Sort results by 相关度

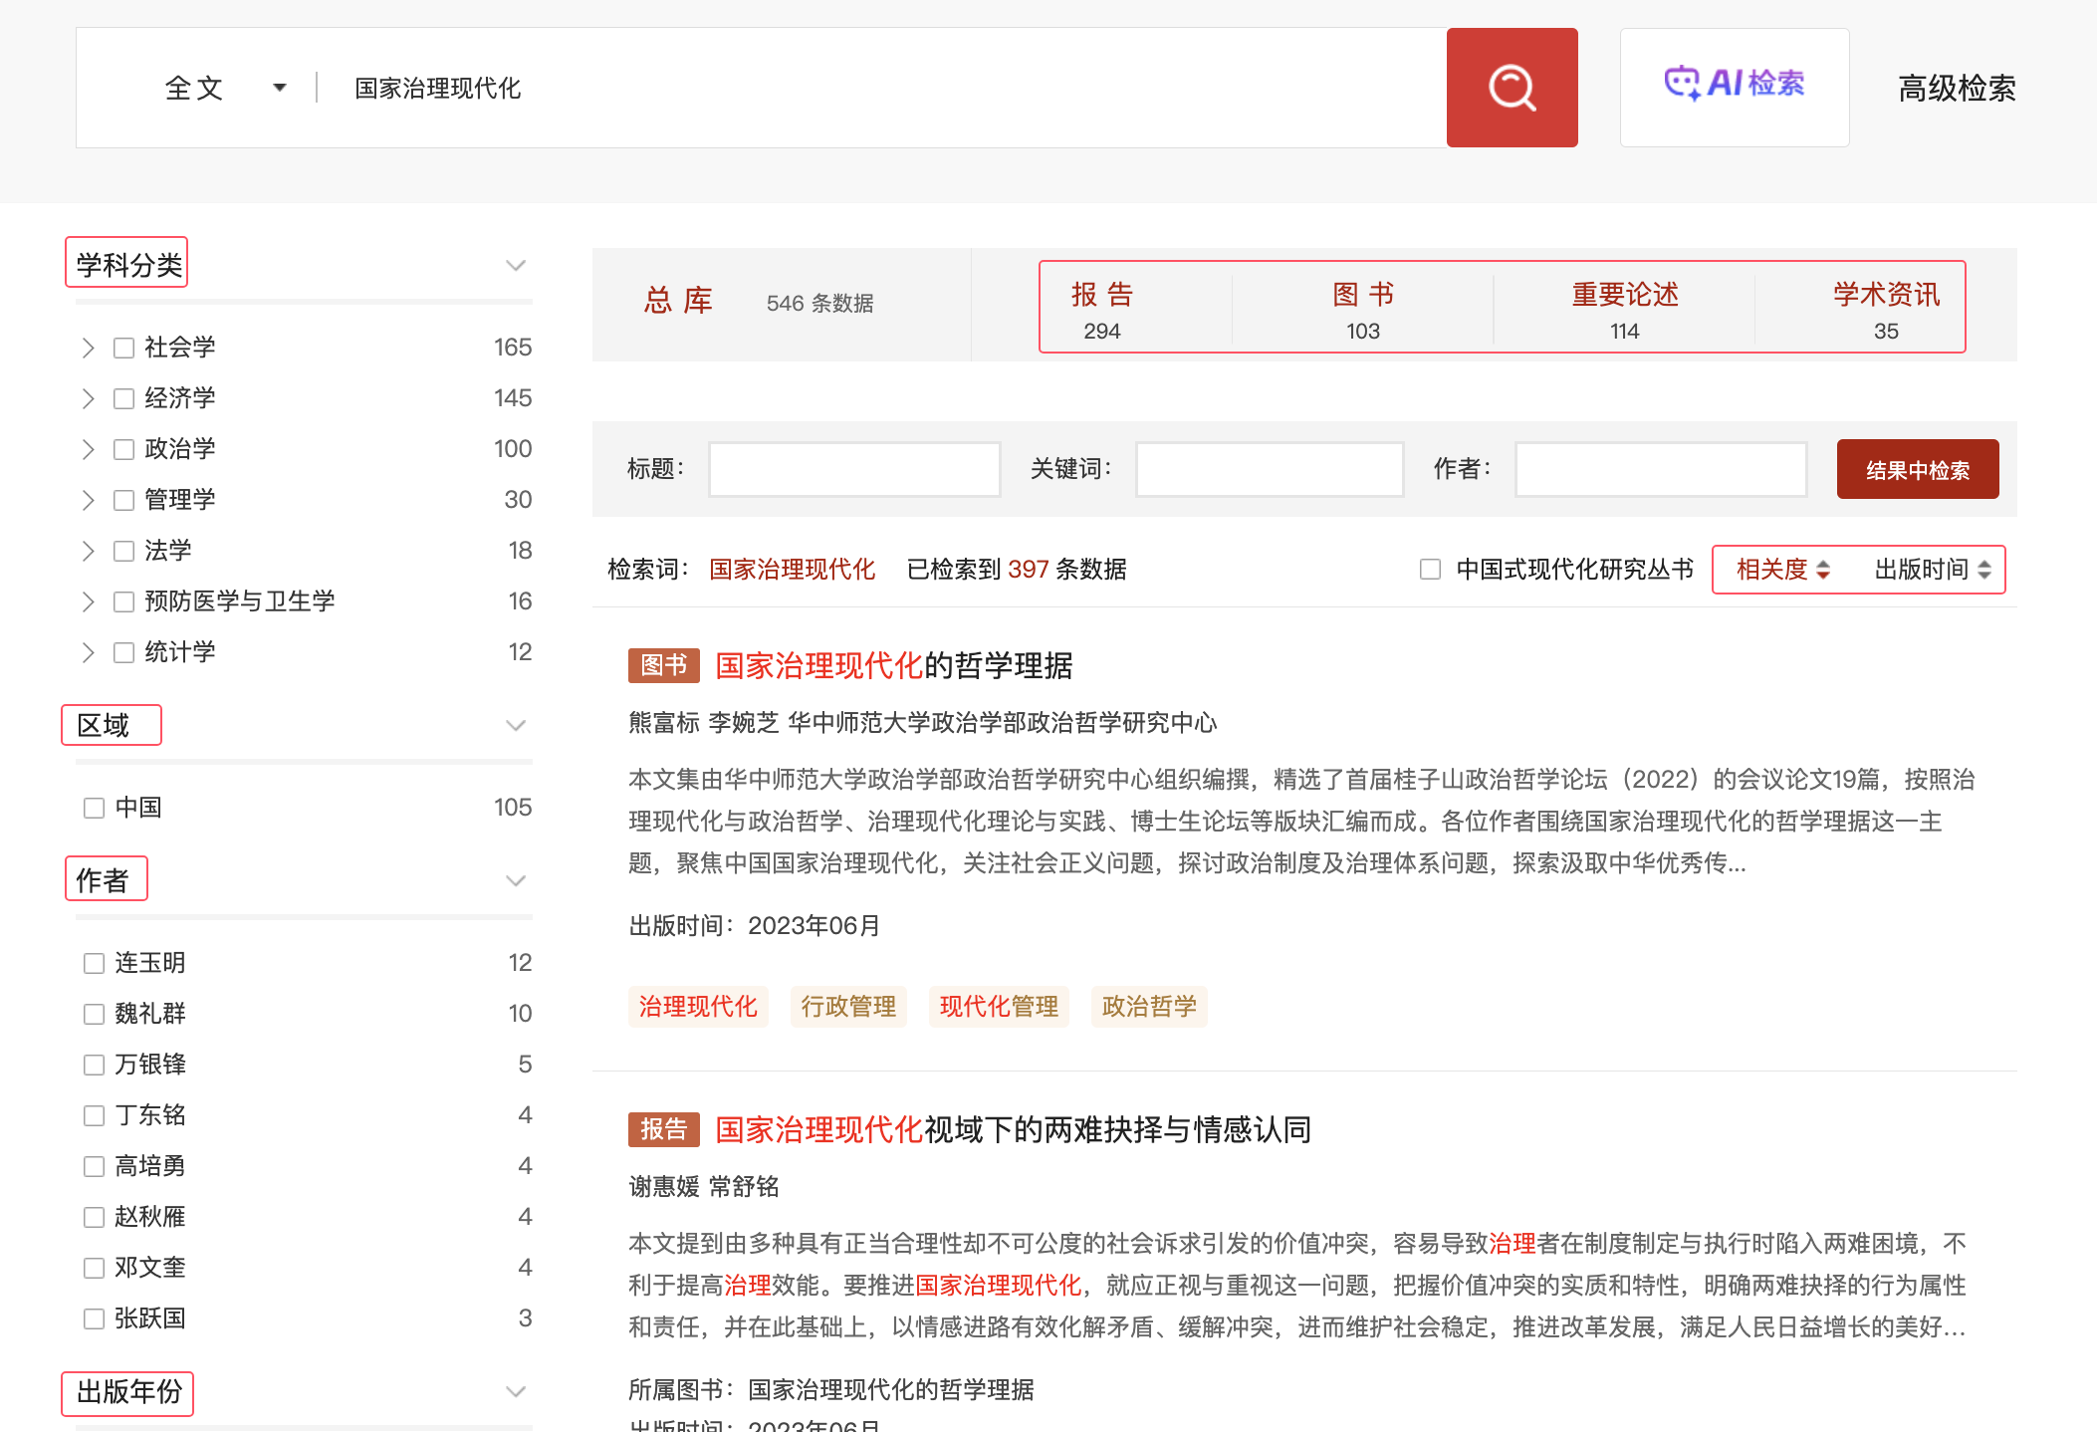pos(1782,570)
